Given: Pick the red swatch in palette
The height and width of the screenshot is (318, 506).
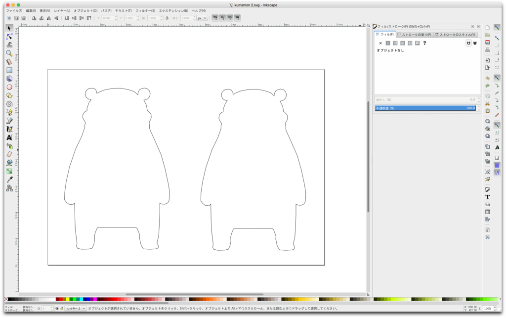Looking at the screenshot, I should click(61, 299).
